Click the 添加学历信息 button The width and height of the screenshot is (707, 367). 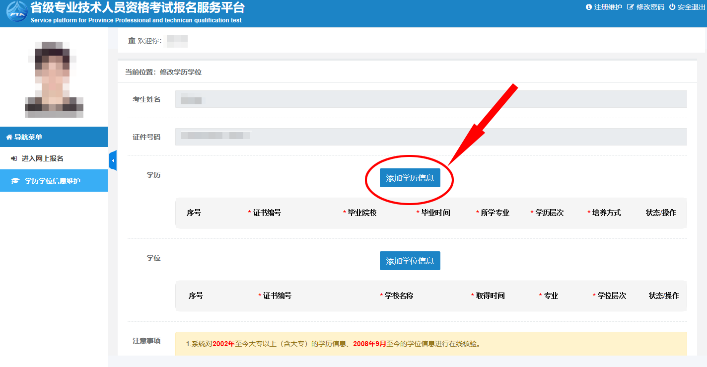pos(410,178)
